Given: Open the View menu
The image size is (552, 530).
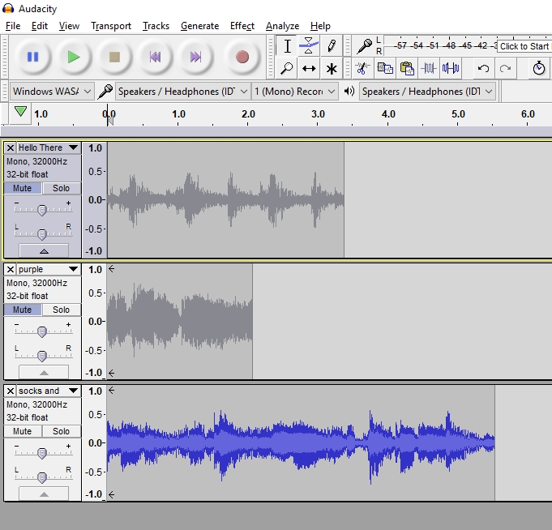Looking at the screenshot, I should (x=69, y=26).
